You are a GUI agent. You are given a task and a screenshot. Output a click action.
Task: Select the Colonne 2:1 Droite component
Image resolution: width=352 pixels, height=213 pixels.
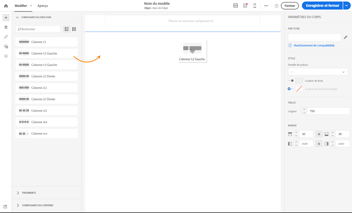point(47,76)
